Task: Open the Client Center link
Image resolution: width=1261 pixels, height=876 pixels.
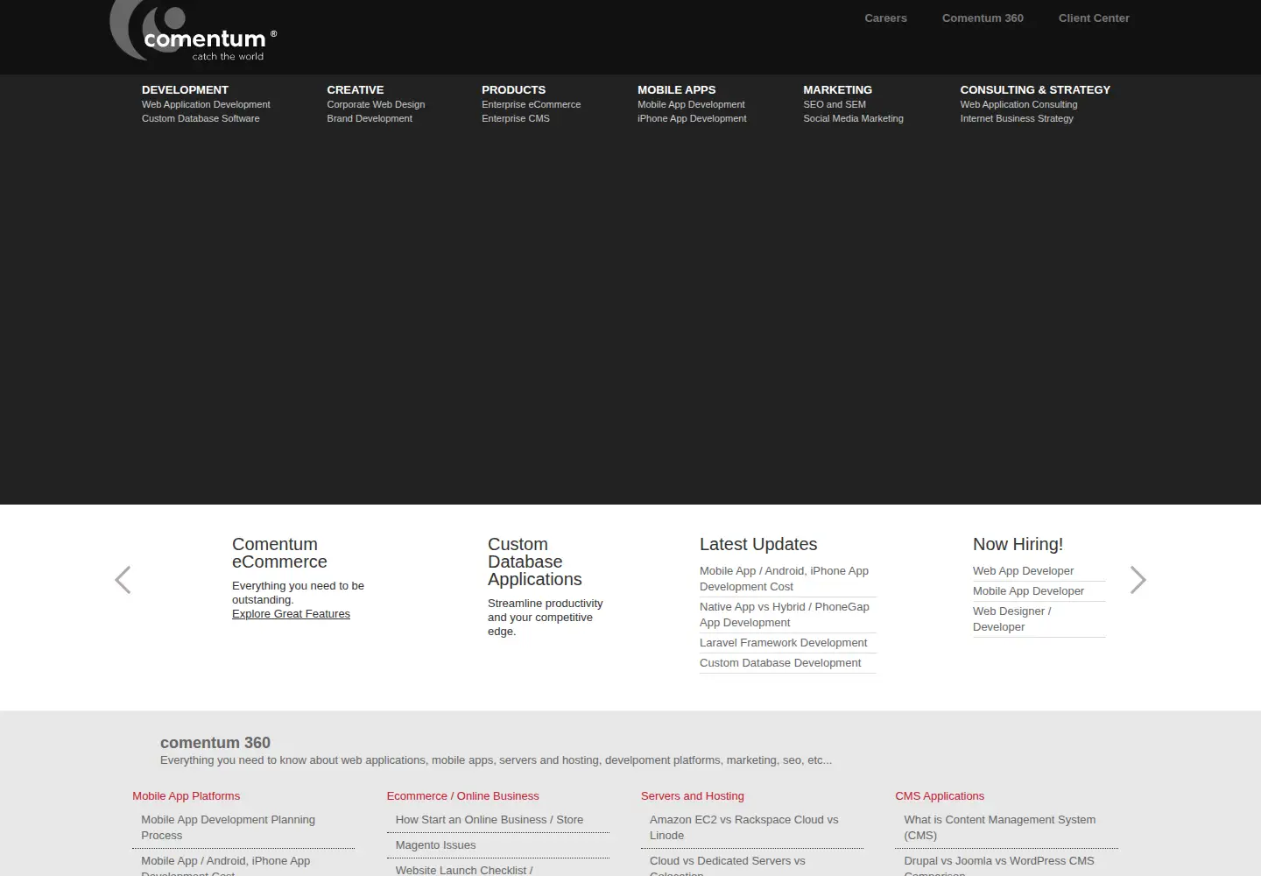Action: (x=1094, y=18)
